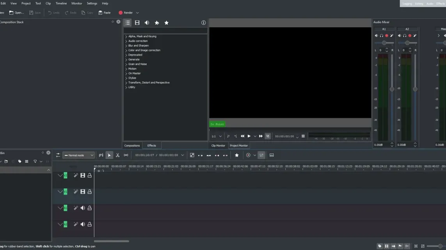Lock the V1 track
Image resolution: width=446 pixels, height=250 pixels.
tap(90, 192)
